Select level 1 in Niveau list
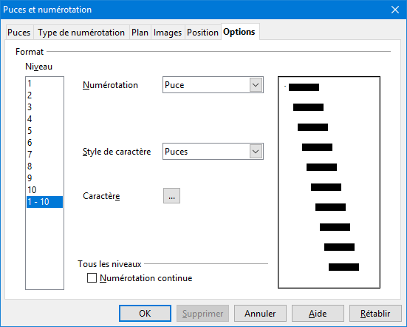Screen dimensions: 407x327 click(44, 84)
